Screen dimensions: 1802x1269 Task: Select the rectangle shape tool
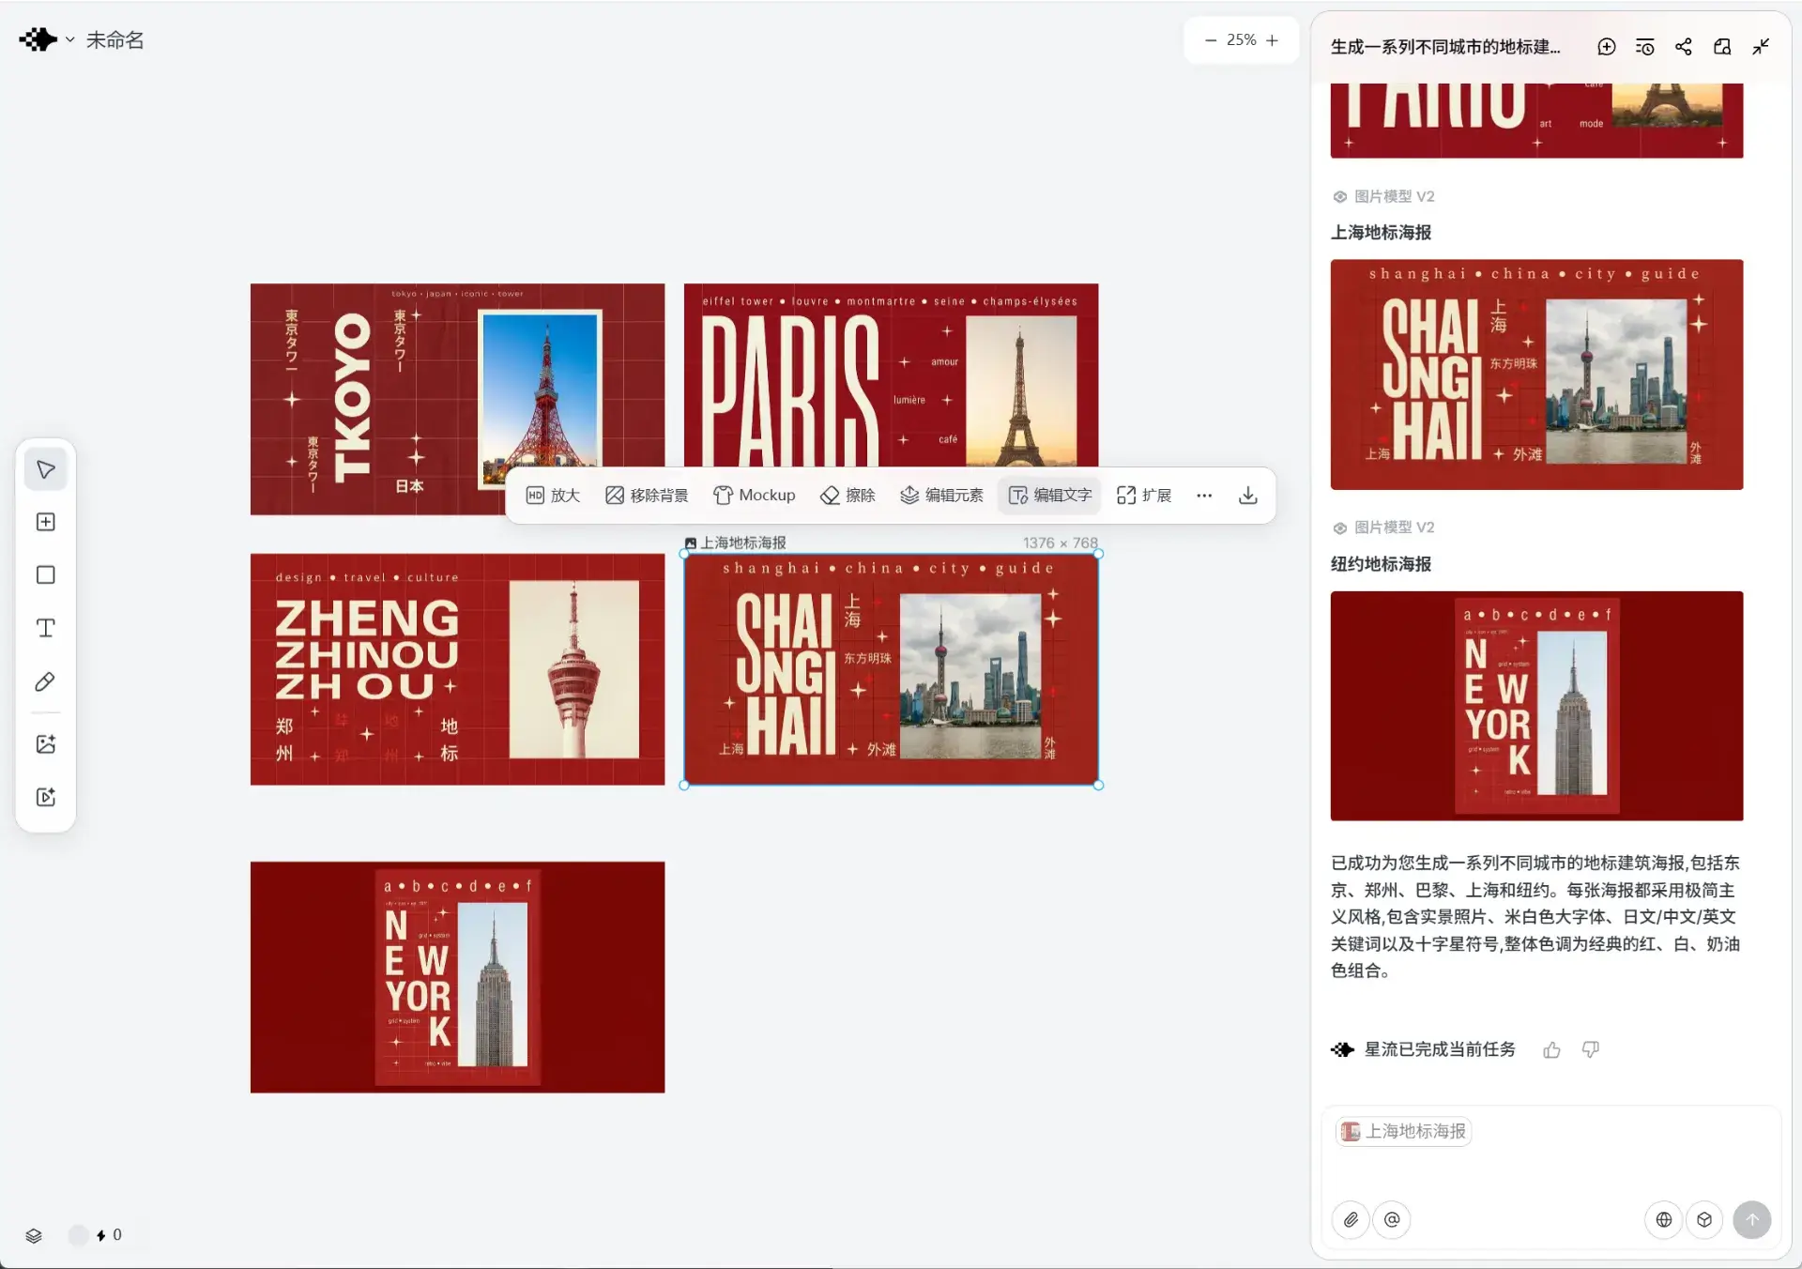pyautogui.click(x=45, y=574)
